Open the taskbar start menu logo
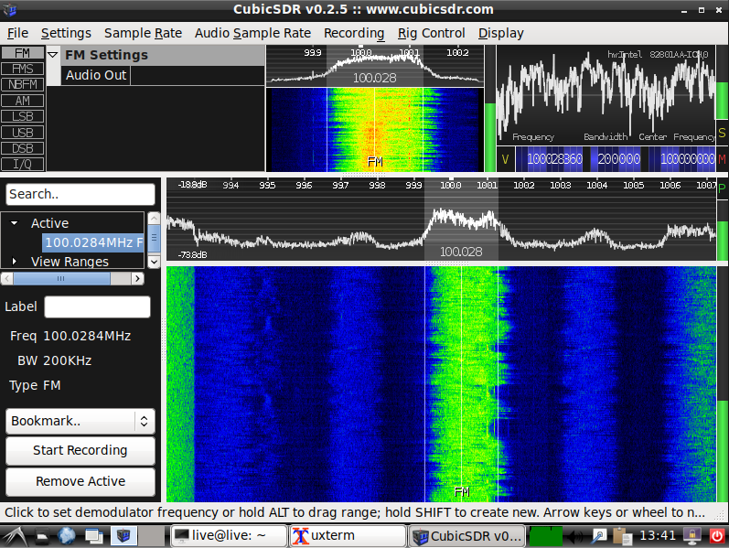 [15, 536]
